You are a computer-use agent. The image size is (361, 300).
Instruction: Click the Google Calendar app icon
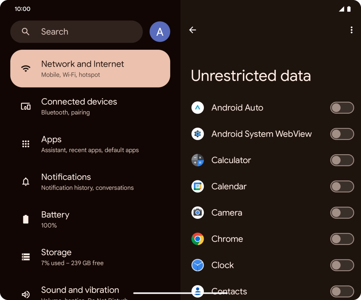197,186
